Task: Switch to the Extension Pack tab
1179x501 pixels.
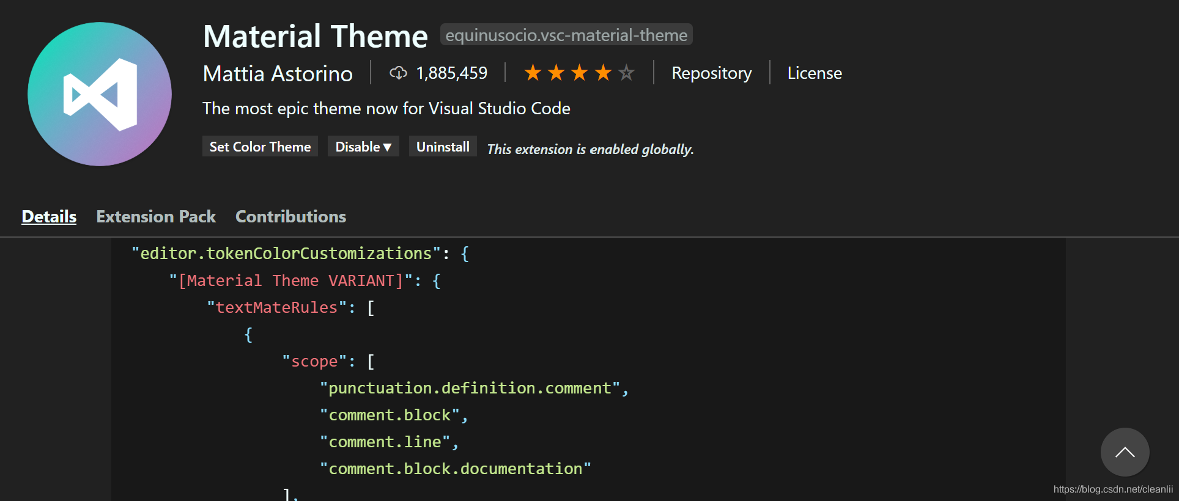Action: tap(156, 216)
